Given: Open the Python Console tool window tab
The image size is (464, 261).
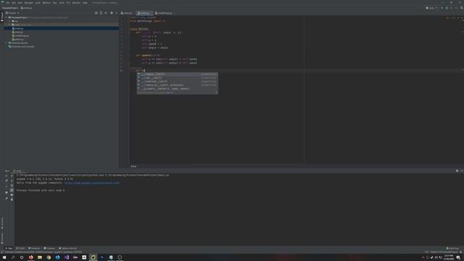Looking at the screenshot, I should [67, 248].
